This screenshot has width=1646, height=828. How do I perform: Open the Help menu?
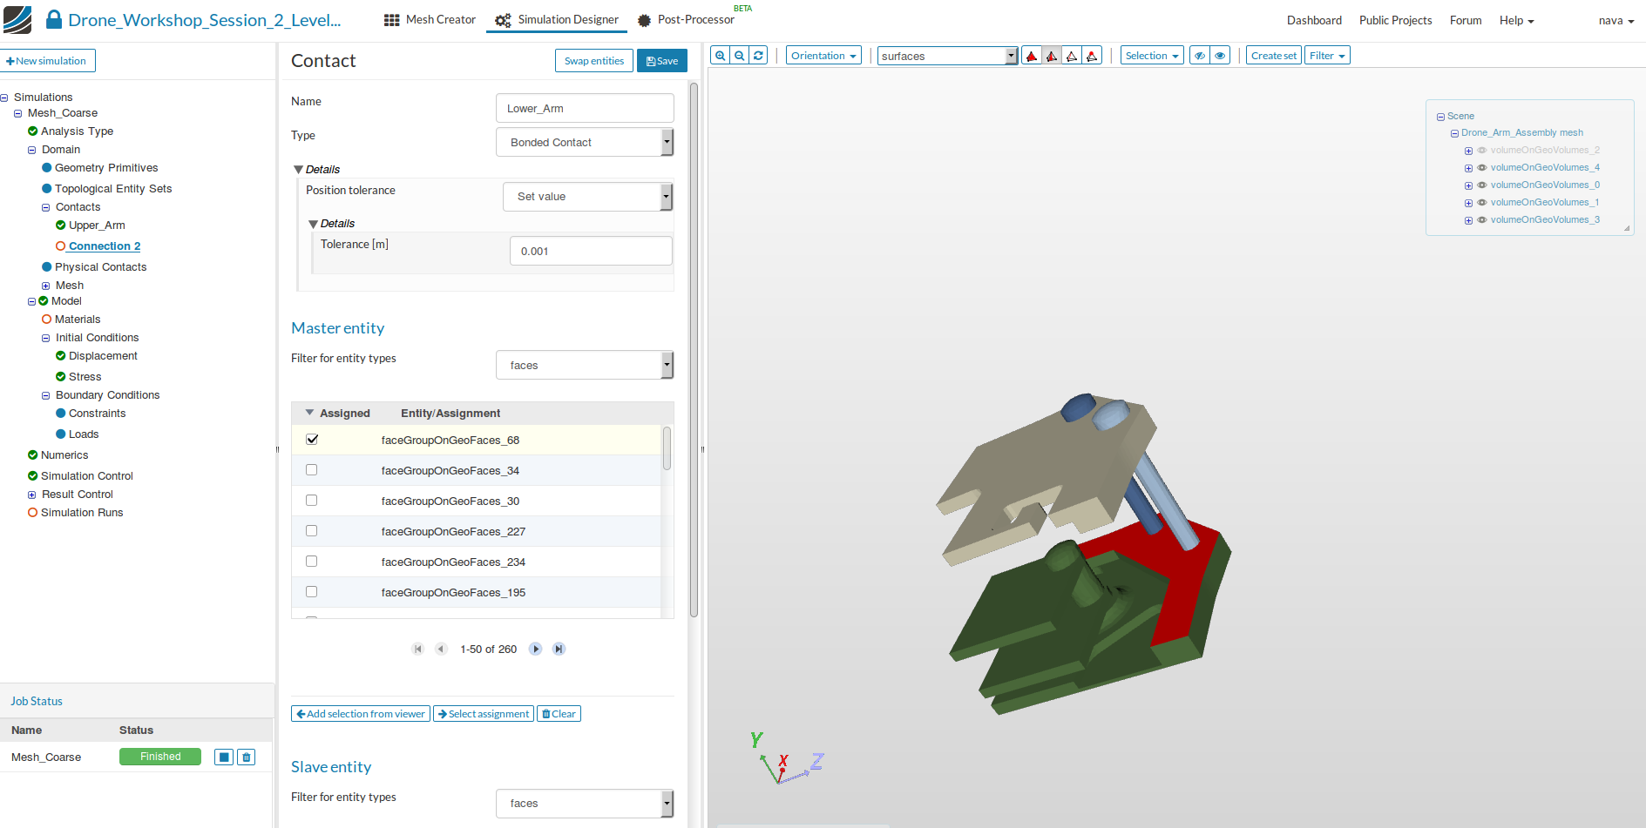pyautogui.click(x=1516, y=20)
